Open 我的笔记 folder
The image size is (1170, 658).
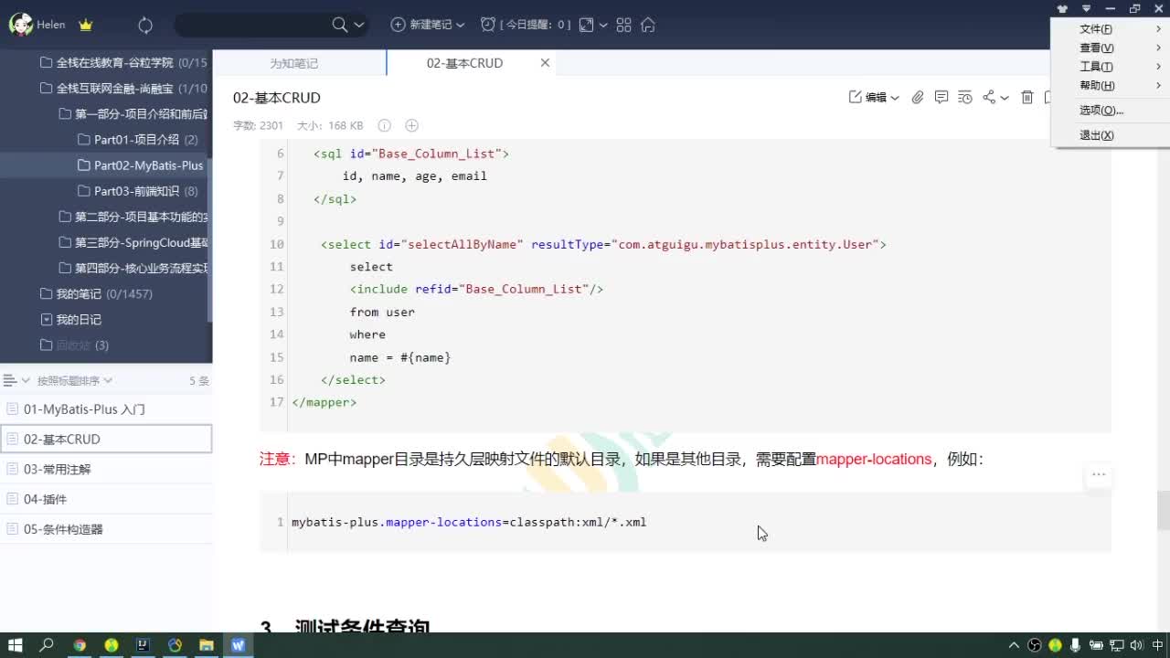79,293
